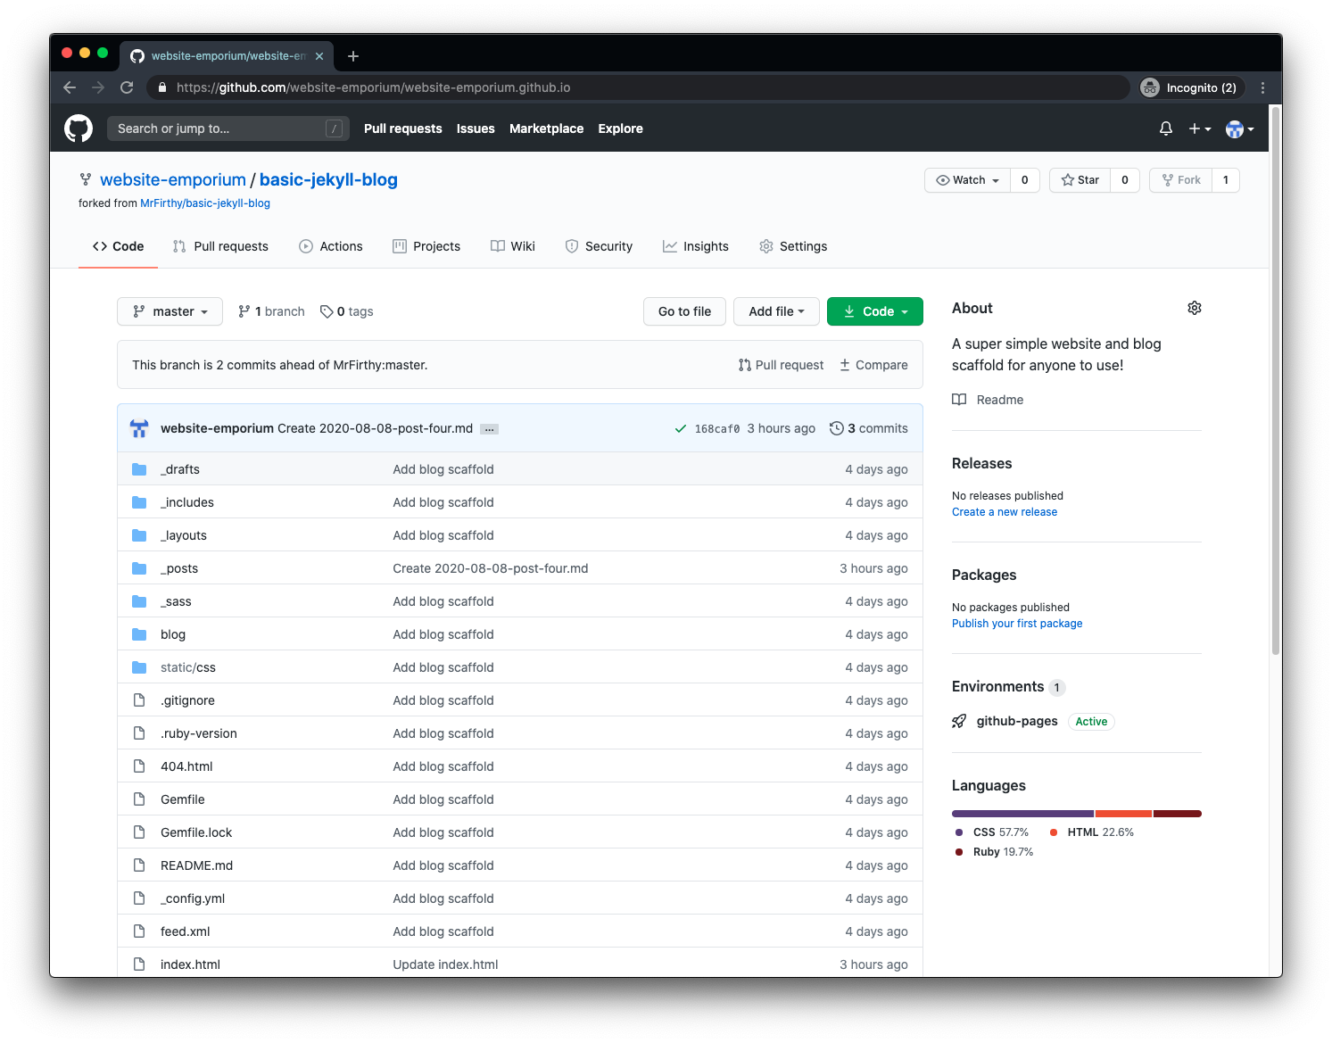The width and height of the screenshot is (1332, 1043).
Task: Click the purple CSS language bar segment
Action: (1022, 814)
